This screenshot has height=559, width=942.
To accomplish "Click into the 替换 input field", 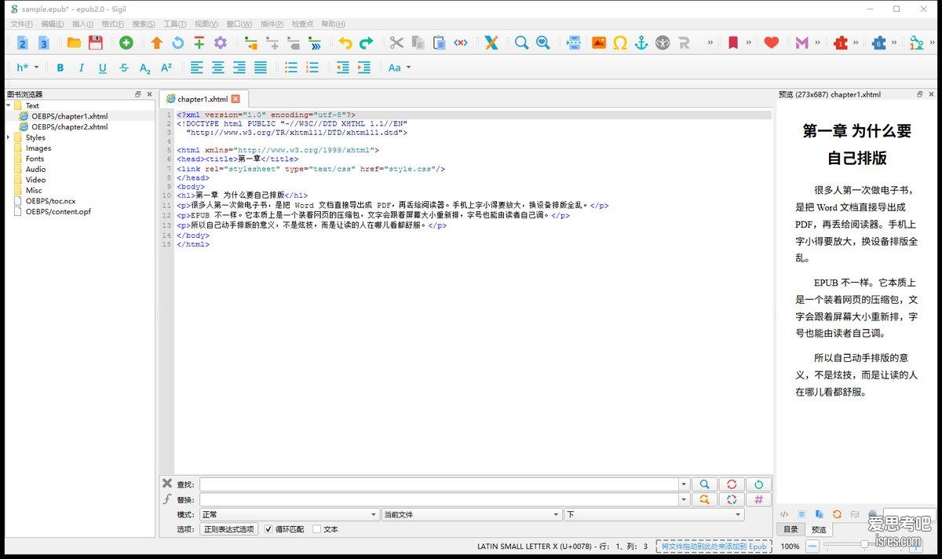I will [x=439, y=499].
